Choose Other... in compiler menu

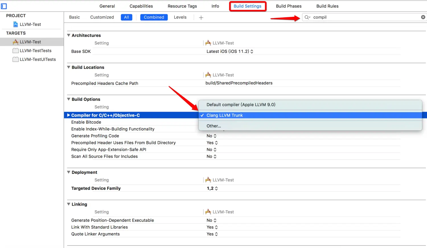click(x=310, y=126)
